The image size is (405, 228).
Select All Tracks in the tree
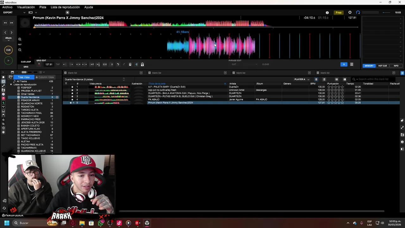pos(22,81)
